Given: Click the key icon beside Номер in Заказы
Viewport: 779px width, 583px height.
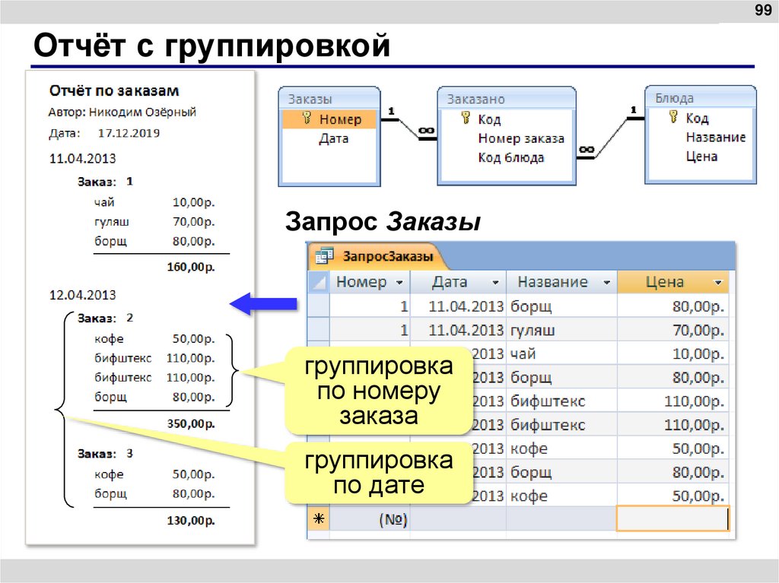Looking at the screenshot, I should [306, 117].
